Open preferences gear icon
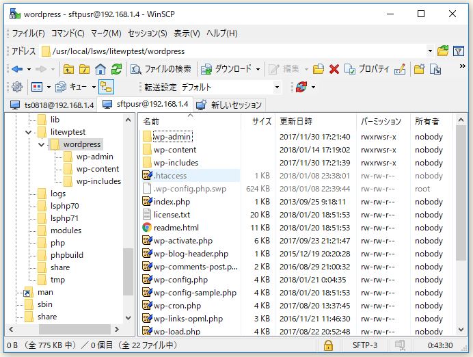The width and height of the screenshot is (473, 357). click(17, 88)
